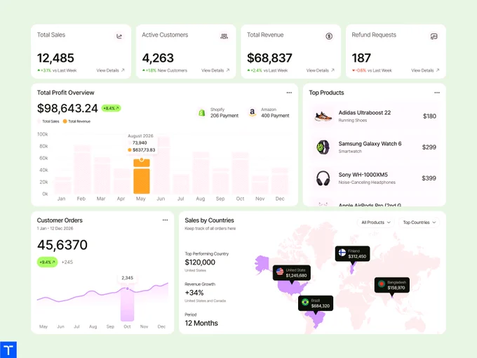The height and width of the screenshot is (358, 477).
Task: Click the +9.4% customer orders badge
Action: (x=47, y=262)
